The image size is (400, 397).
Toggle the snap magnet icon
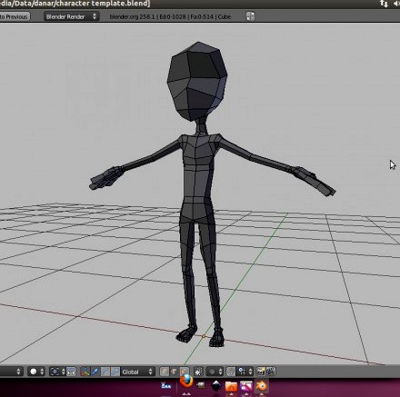coord(231,372)
